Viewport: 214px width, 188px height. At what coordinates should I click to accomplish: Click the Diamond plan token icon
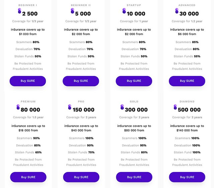[x=175, y=107]
